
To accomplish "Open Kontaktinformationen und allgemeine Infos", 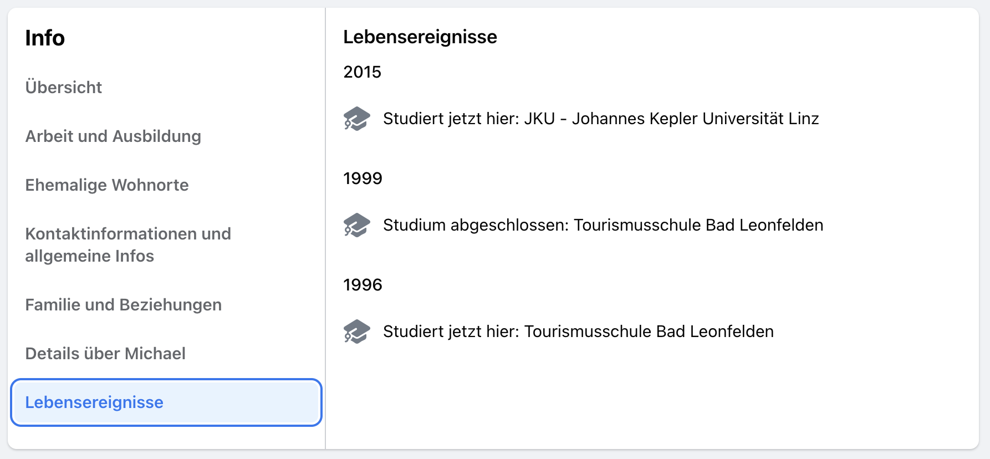I will coord(128,245).
